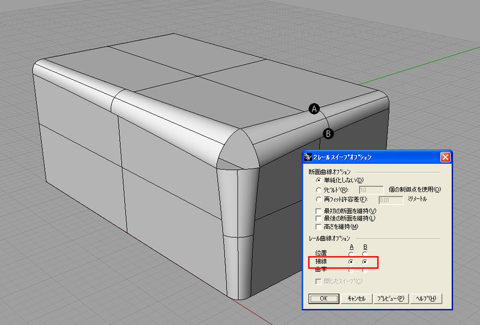Toggle the 高さを維持 checkbox

(x=319, y=227)
